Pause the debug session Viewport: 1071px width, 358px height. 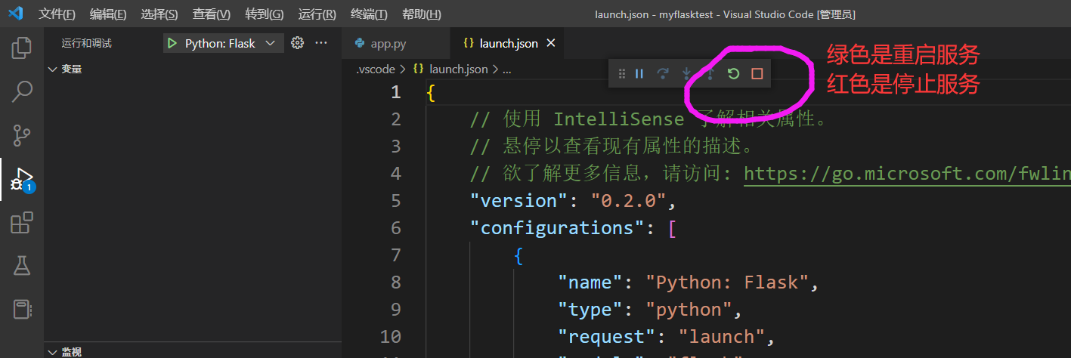(639, 74)
